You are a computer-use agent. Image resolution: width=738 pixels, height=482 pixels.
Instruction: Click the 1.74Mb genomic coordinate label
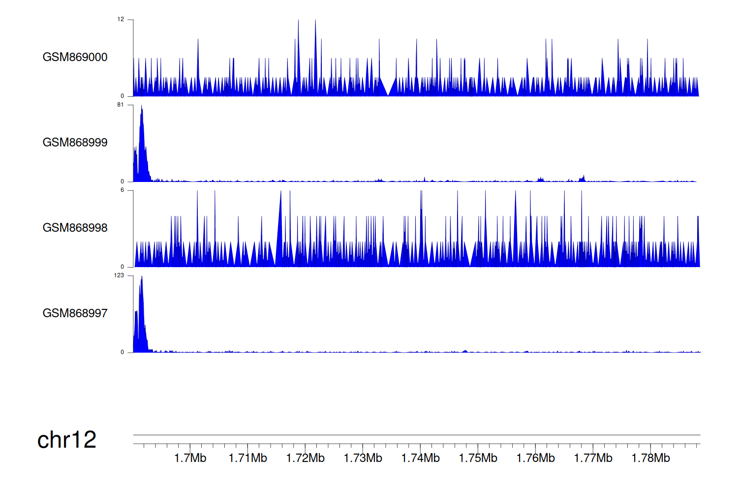[420, 458]
